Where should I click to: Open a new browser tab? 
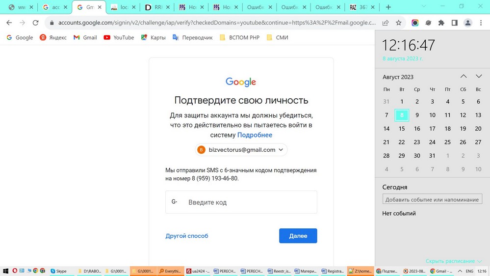coord(388,7)
